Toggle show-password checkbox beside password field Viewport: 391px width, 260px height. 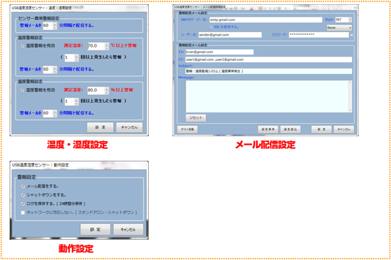352,35
